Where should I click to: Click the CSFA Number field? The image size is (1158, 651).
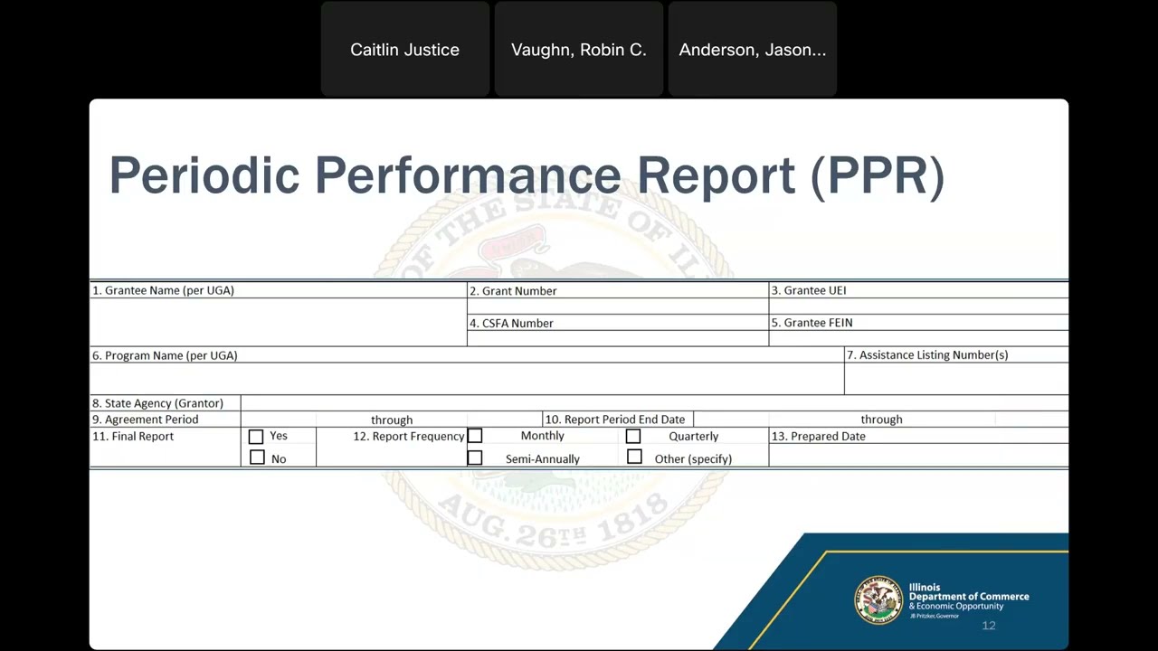[618, 338]
